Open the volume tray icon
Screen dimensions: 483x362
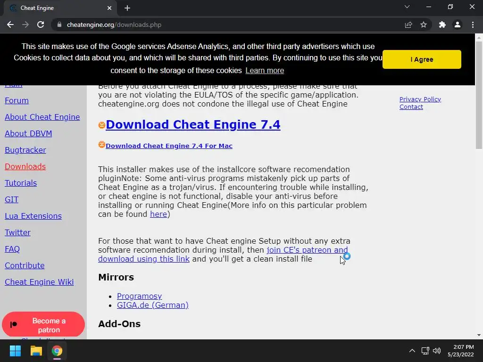point(437,351)
